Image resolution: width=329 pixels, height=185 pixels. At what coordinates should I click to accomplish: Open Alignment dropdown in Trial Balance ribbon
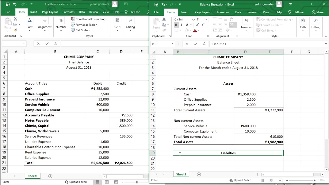(45, 25)
